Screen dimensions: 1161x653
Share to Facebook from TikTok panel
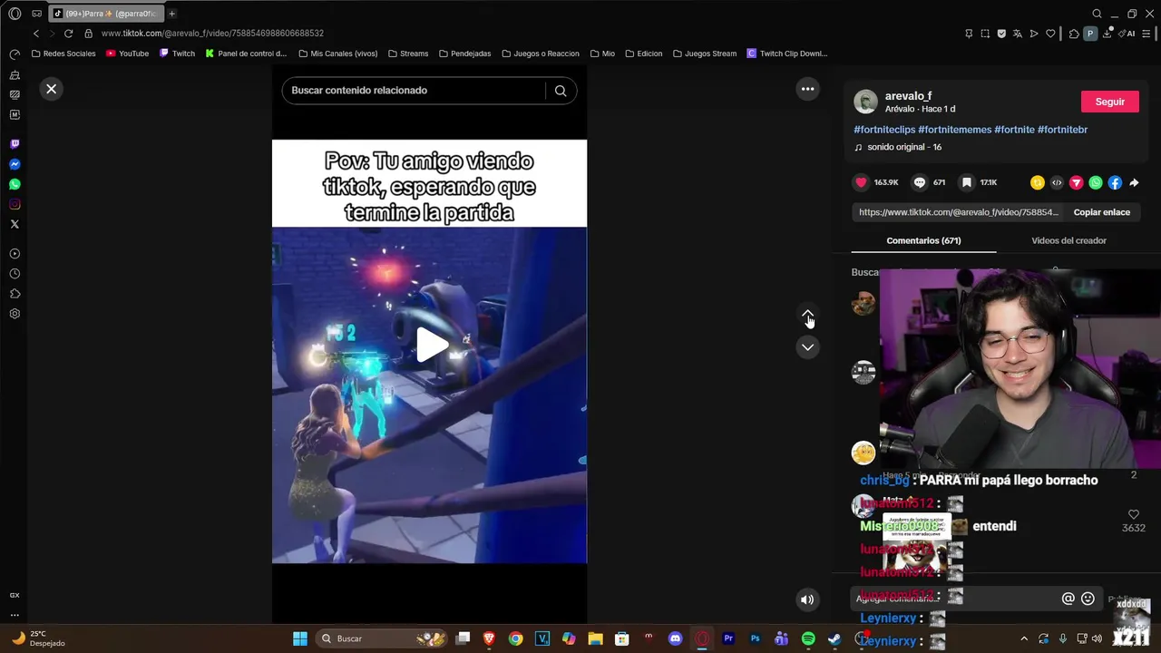click(x=1115, y=182)
